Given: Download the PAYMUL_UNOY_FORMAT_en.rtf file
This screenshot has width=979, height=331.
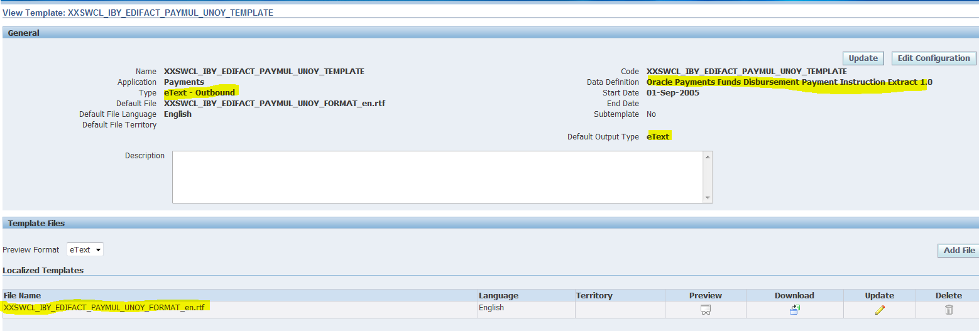Looking at the screenshot, I should (x=794, y=310).
